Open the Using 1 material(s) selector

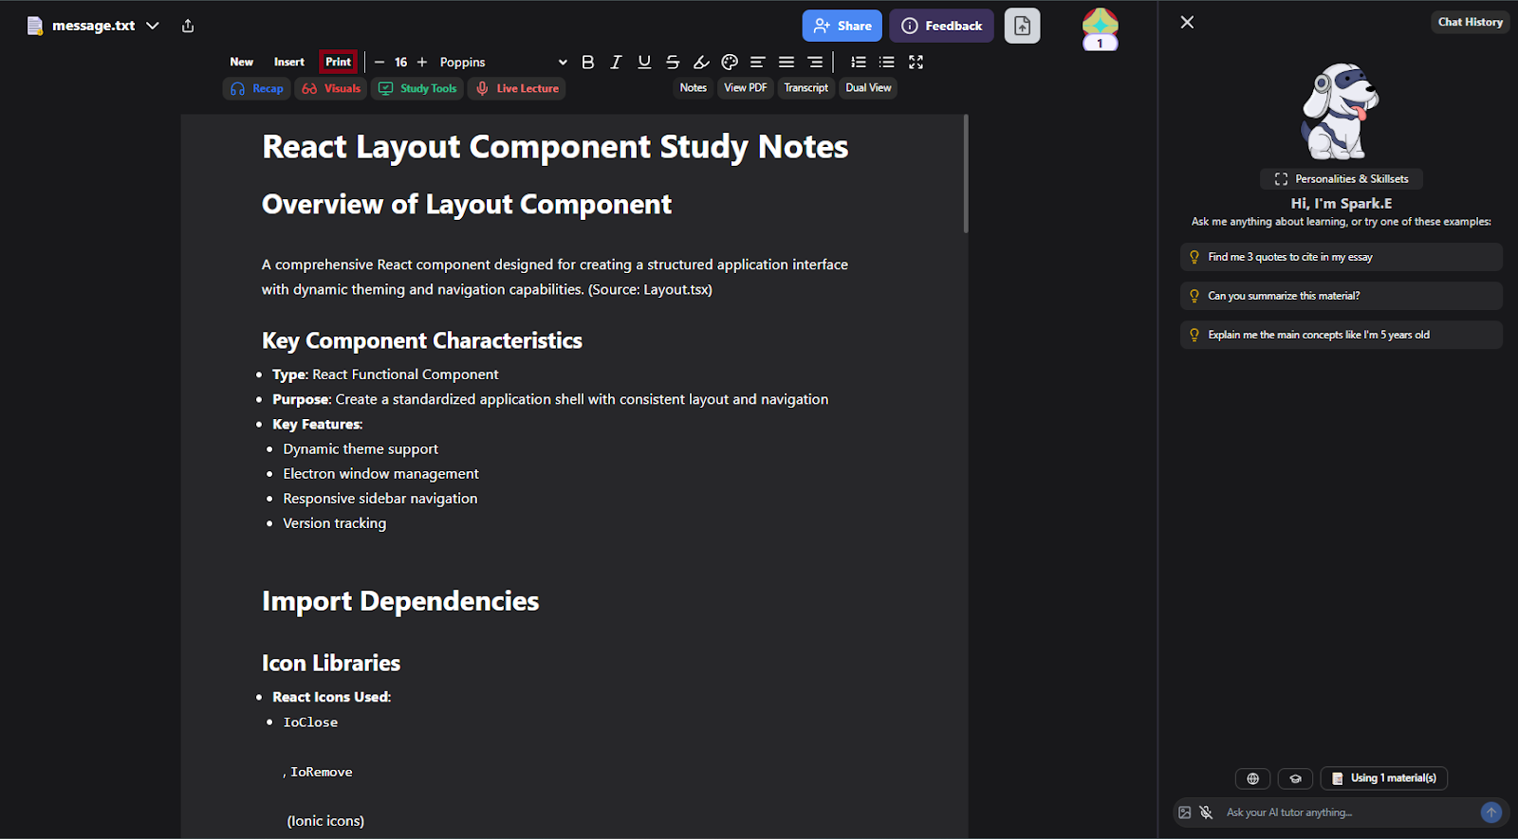click(1384, 778)
